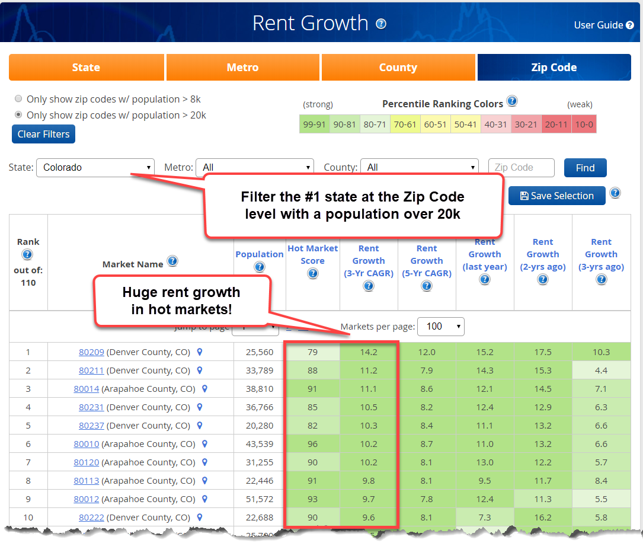Click the map pin for zip 80014

(204, 389)
